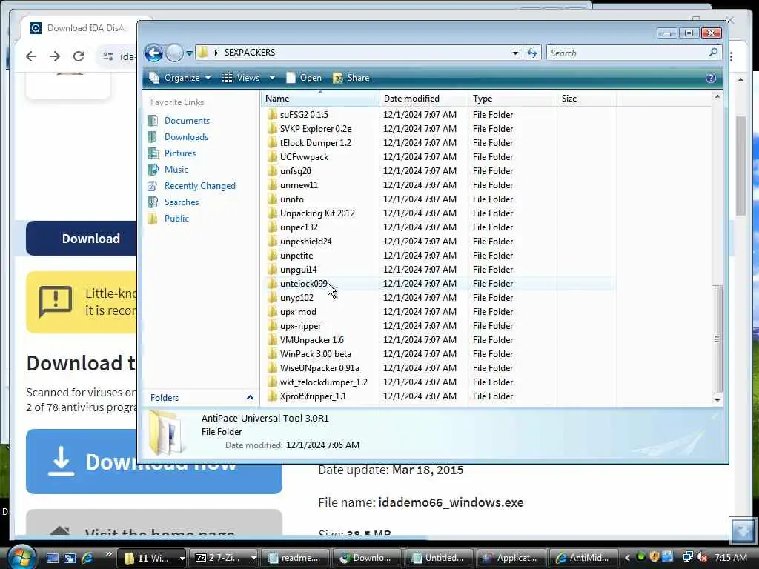Screen dimensions: 759x569
Task: Click browser Back arrow in background window
Action: (x=31, y=56)
